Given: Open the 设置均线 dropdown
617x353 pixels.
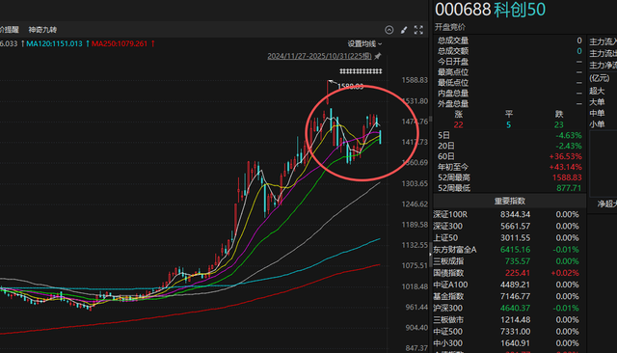Looking at the screenshot, I should coord(364,43).
